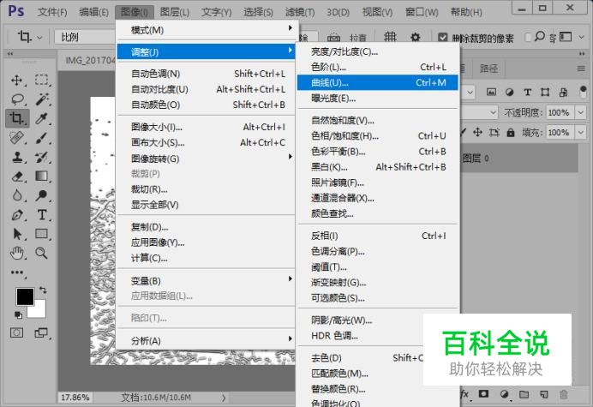Change the screen mode
Screen dimensions: 593x407
pyautogui.click(x=41, y=332)
